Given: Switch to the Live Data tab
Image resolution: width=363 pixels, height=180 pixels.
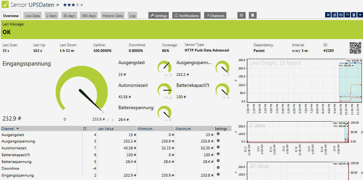Looking at the screenshot, I should pyautogui.click(x=33, y=16).
